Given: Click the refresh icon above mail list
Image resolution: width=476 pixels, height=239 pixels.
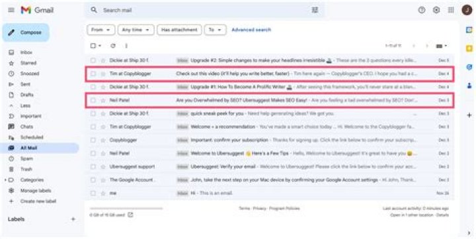Looking at the screenshot, I should click(x=113, y=46).
